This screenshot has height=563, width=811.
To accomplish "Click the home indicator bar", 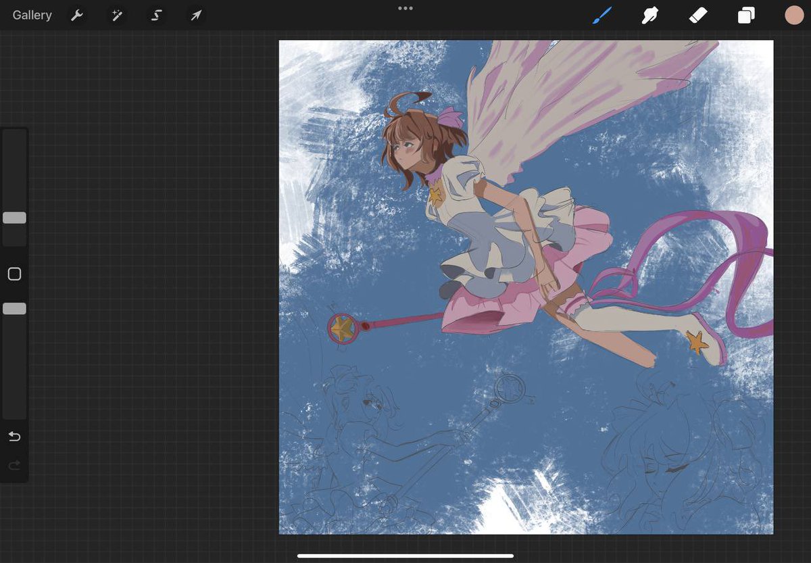I will [x=405, y=556].
